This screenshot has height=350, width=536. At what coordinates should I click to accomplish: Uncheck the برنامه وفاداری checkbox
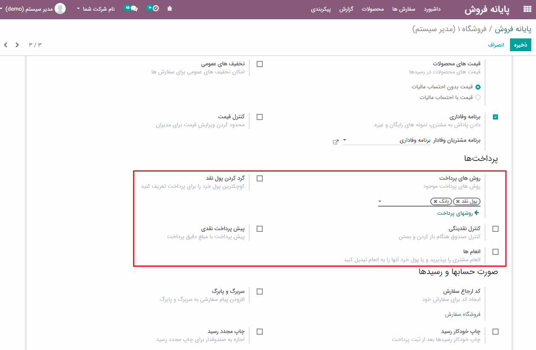coord(495,117)
